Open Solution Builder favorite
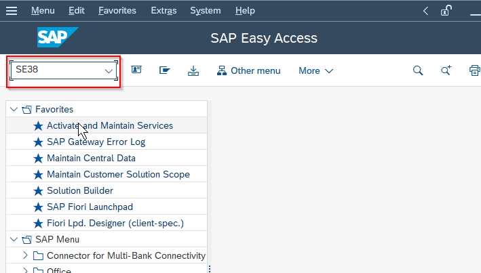 [x=80, y=190]
